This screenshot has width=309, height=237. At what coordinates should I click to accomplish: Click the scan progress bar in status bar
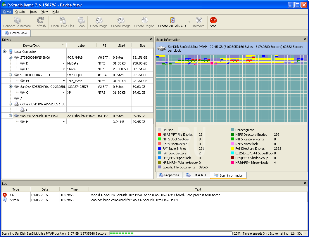click(x=171, y=233)
